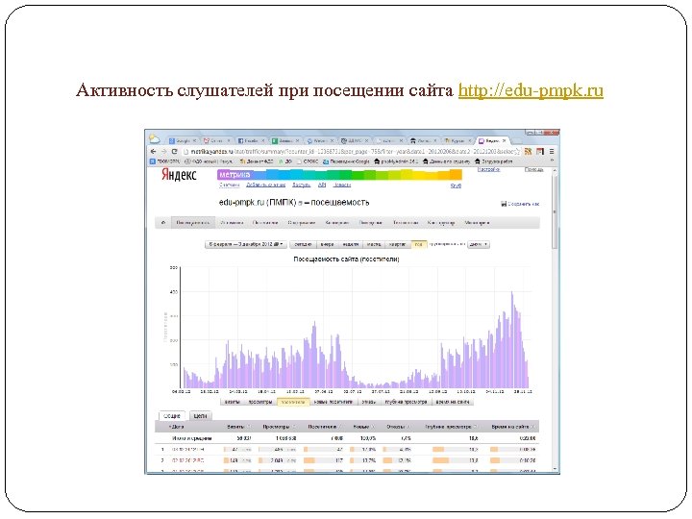The height and width of the screenshot is (519, 692).
Task: Reload the page with the refresh icon
Action: point(174,152)
